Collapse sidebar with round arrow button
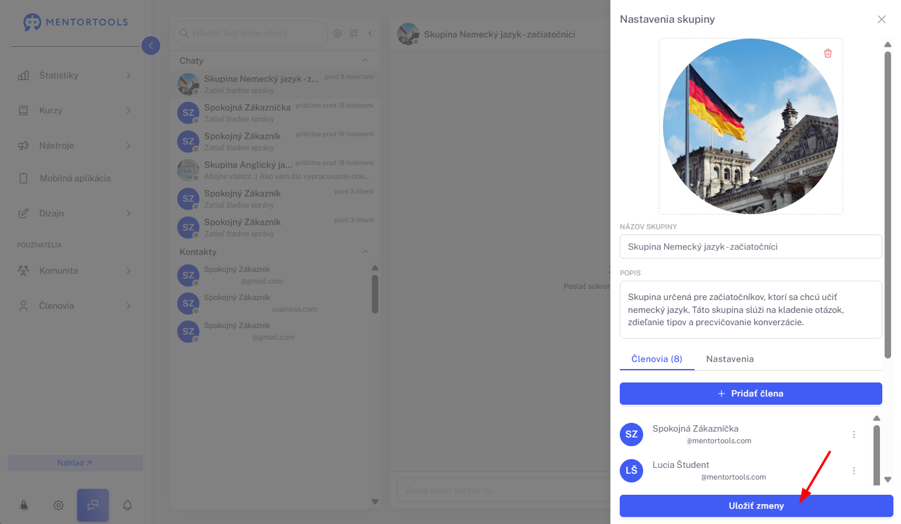 click(151, 46)
